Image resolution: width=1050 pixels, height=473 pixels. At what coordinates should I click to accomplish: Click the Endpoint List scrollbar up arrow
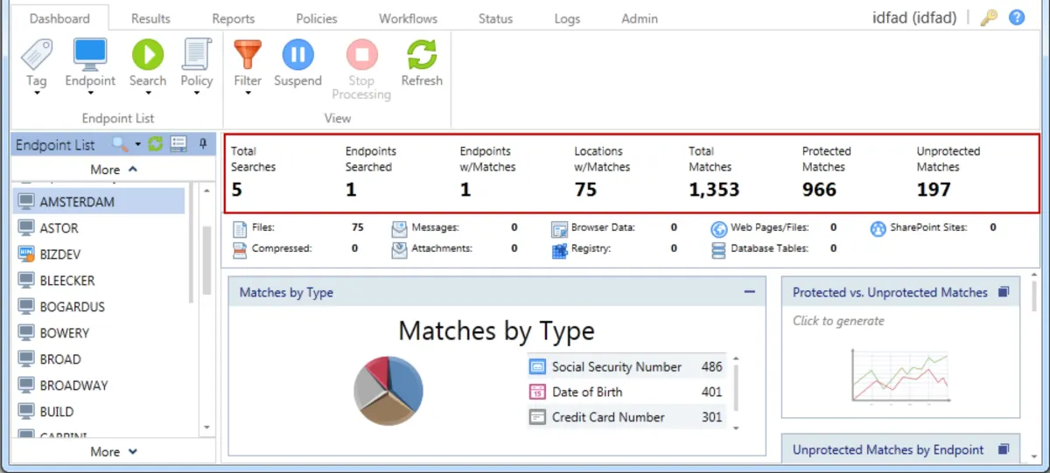206,190
